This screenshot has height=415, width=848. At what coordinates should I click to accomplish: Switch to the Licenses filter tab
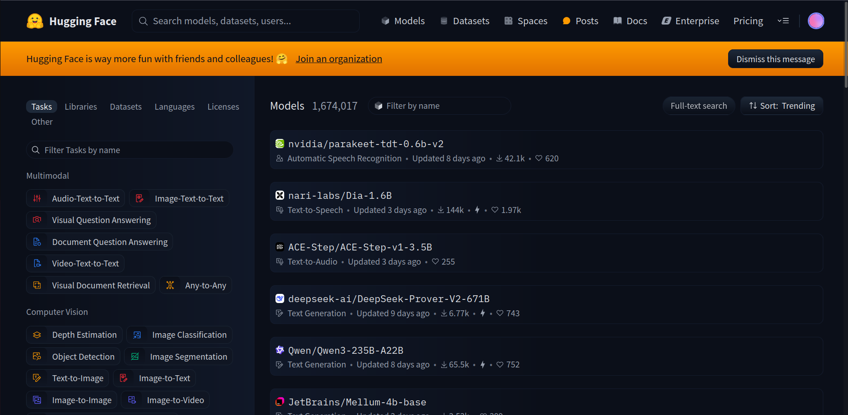tap(223, 106)
